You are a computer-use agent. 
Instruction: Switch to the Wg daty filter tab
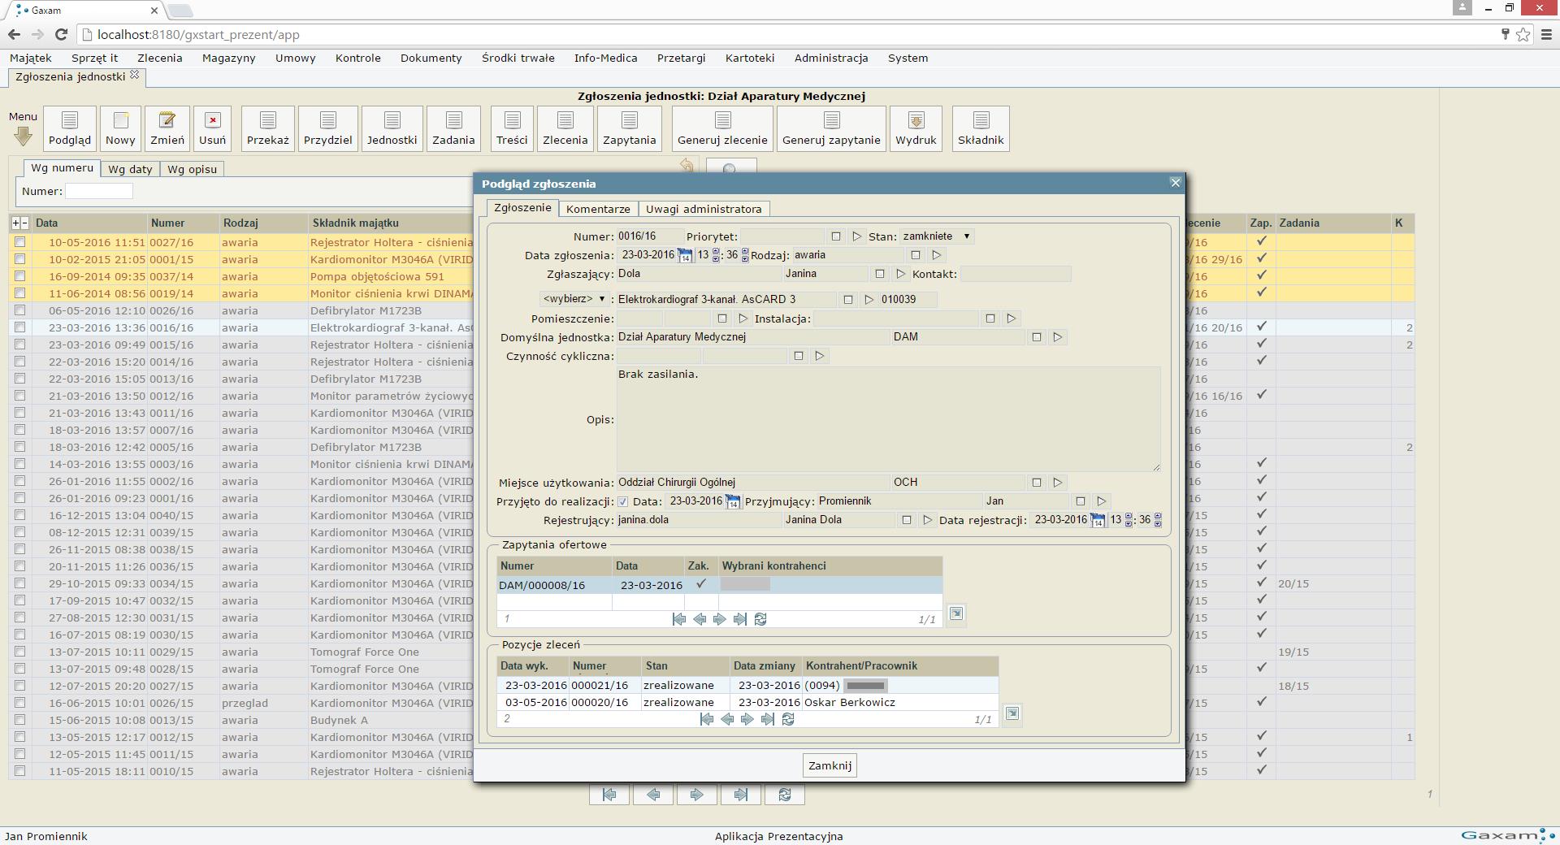coord(130,169)
